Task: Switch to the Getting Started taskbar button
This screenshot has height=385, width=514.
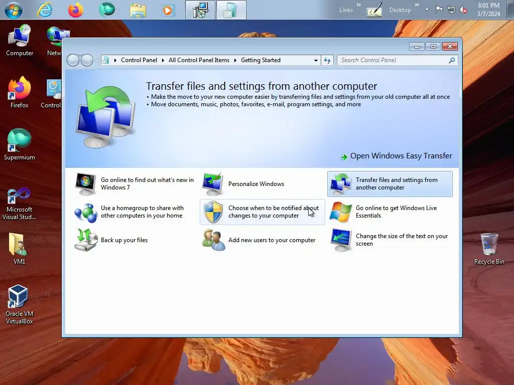Action: point(231,10)
